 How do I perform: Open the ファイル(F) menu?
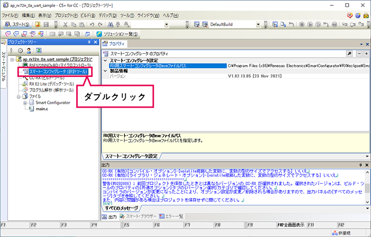tap(10, 15)
